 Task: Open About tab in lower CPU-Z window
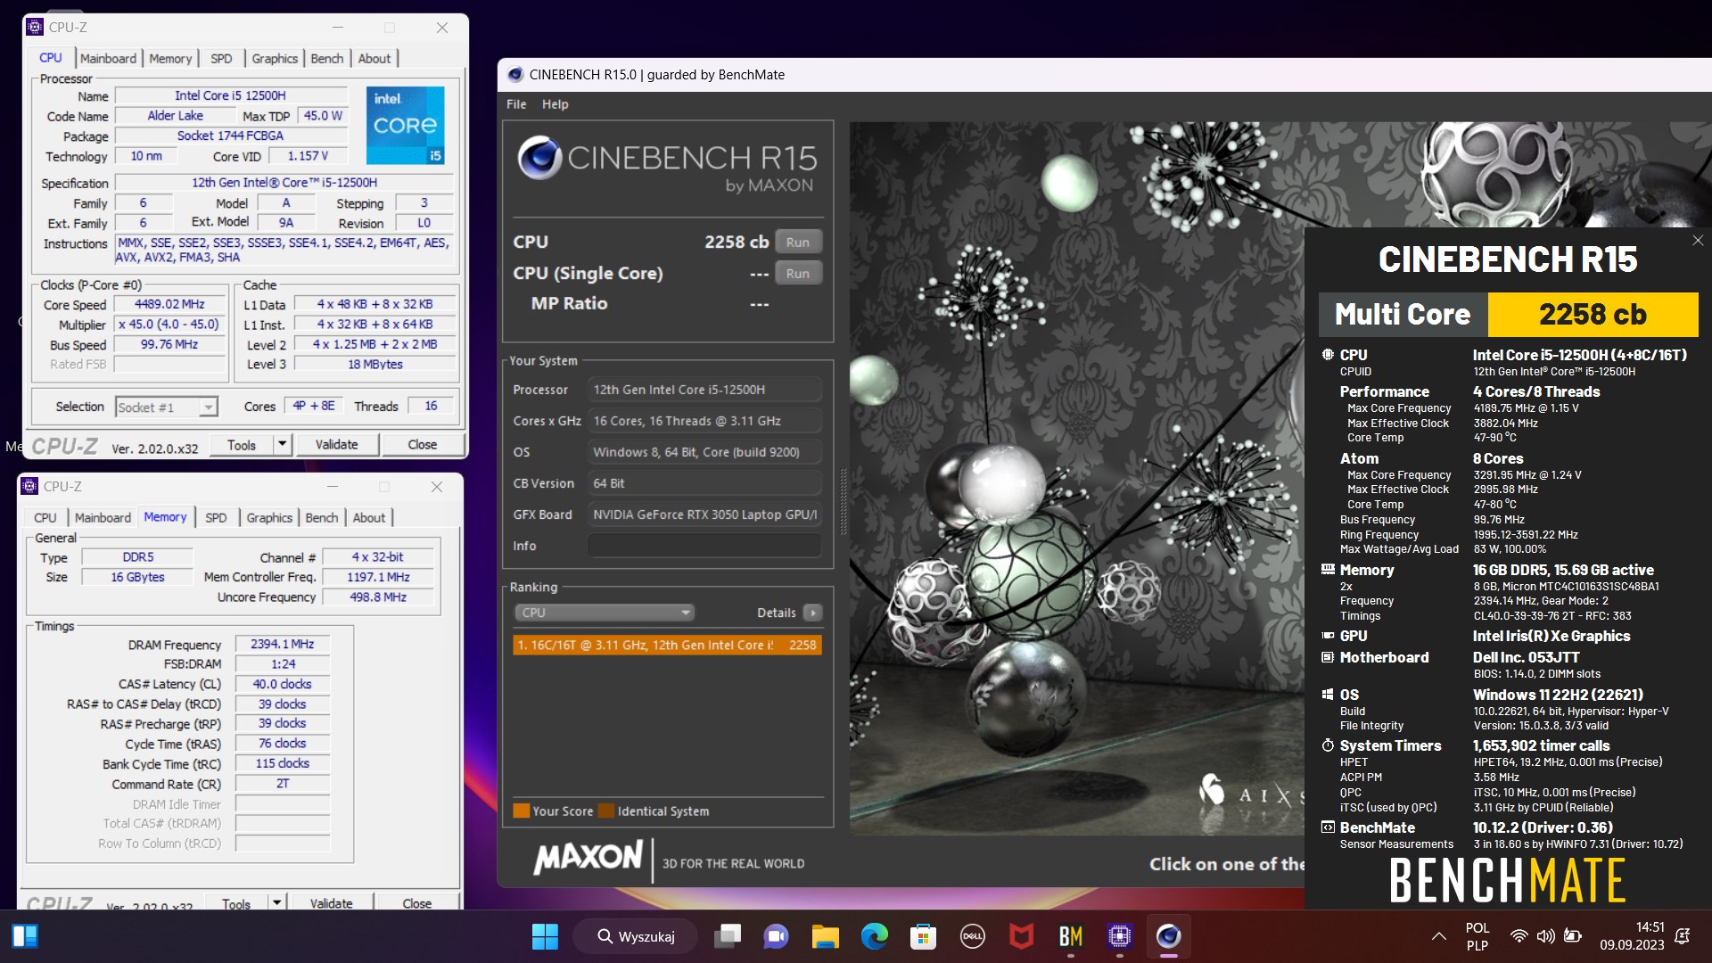pos(369,517)
